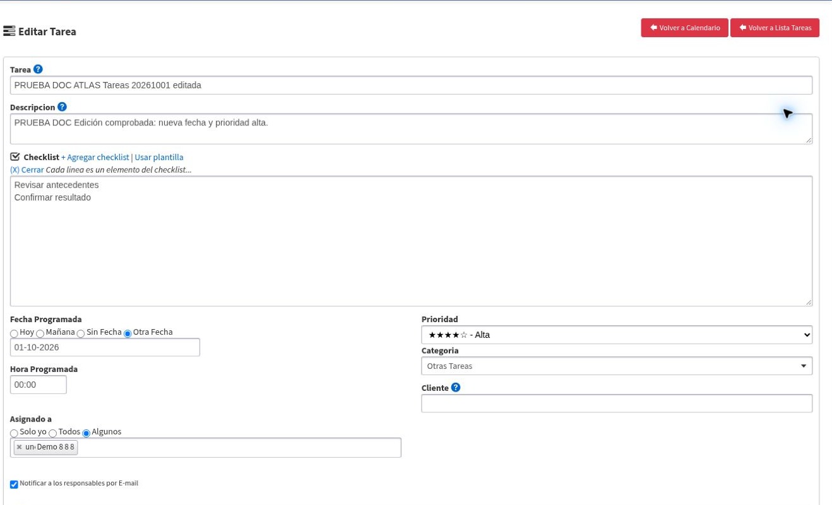Assign task to Todos
This screenshot has width=832, height=505.
click(x=53, y=433)
